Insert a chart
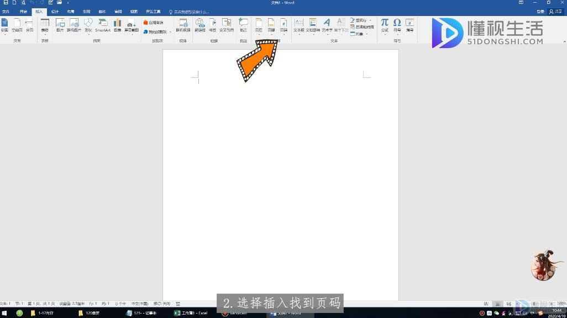Image resolution: width=567 pixels, height=318 pixels. click(118, 25)
